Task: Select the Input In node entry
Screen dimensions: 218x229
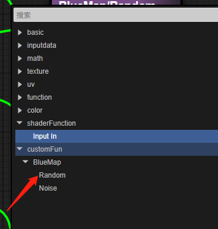Action: coord(117,136)
